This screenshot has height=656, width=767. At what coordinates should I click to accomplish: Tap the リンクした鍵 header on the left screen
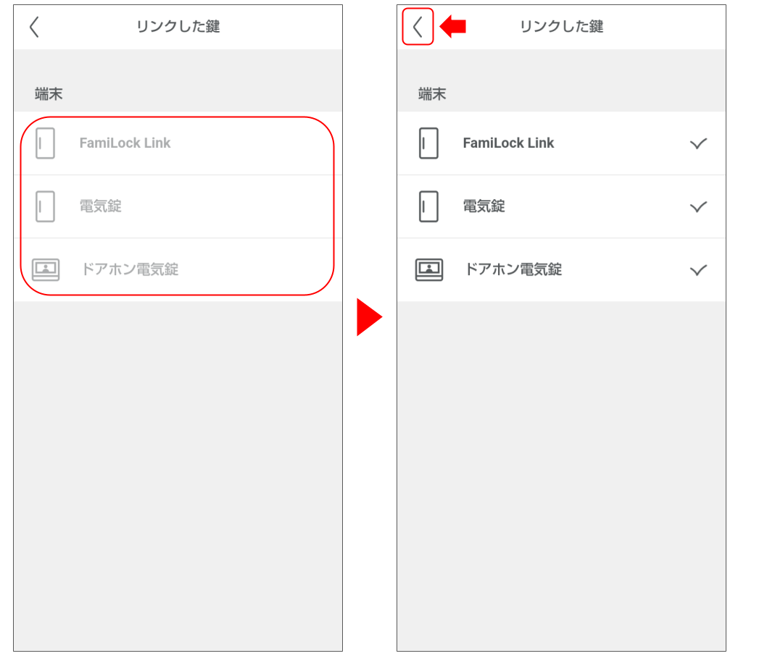tap(178, 27)
